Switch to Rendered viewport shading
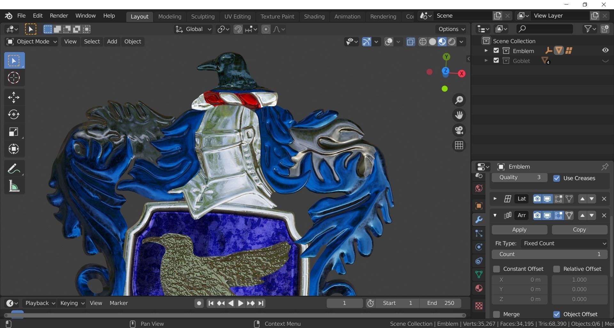This screenshot has height=328, width=614. pos(452,42)
